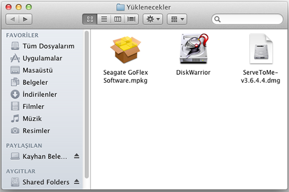289x192 pixels.
Task: Click the DiskWarrior name label
Action: [193, 73]
